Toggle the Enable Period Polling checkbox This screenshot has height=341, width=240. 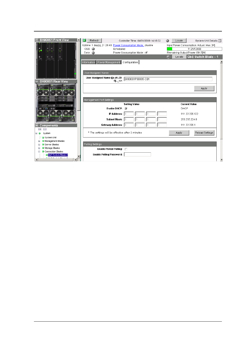[126, 149]
